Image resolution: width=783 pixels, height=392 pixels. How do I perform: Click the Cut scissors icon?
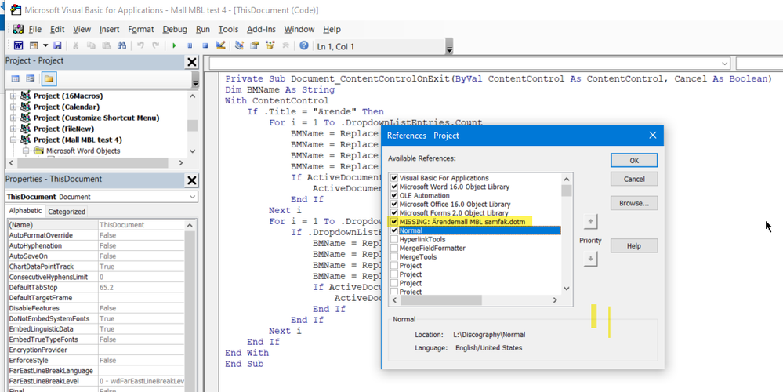76,45
